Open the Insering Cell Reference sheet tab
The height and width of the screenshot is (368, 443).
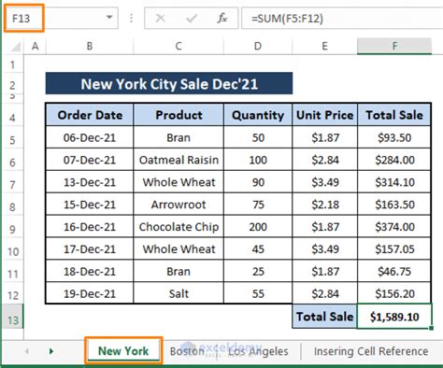371,351
